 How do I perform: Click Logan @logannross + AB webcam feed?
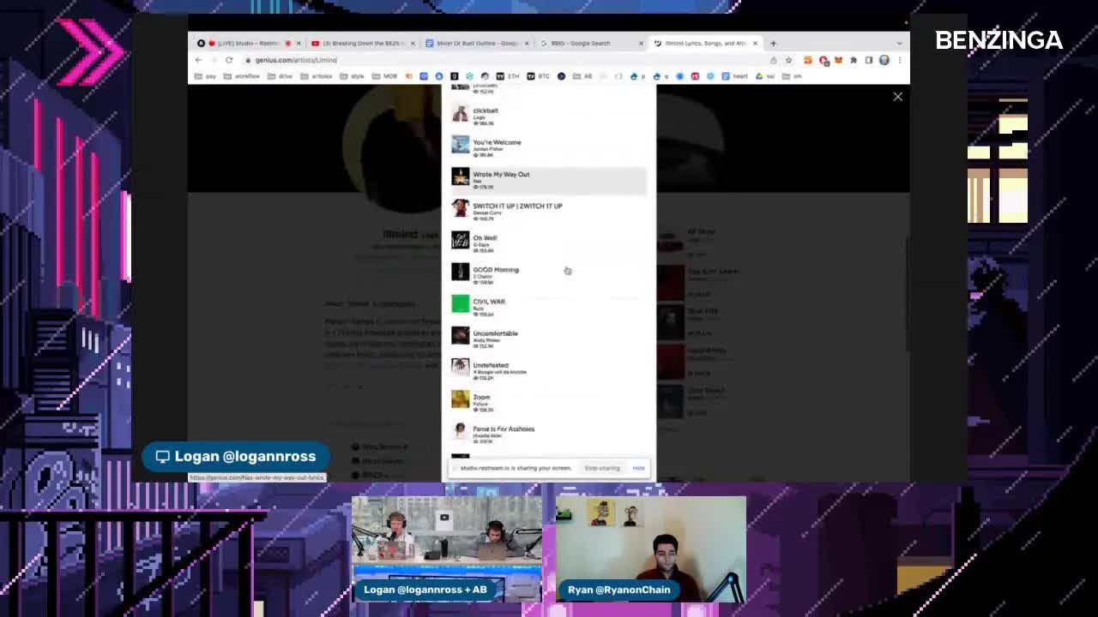coord(446,548)
